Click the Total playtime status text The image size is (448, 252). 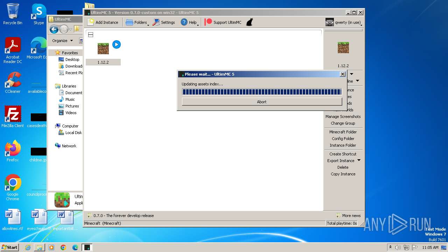point(342,223)
